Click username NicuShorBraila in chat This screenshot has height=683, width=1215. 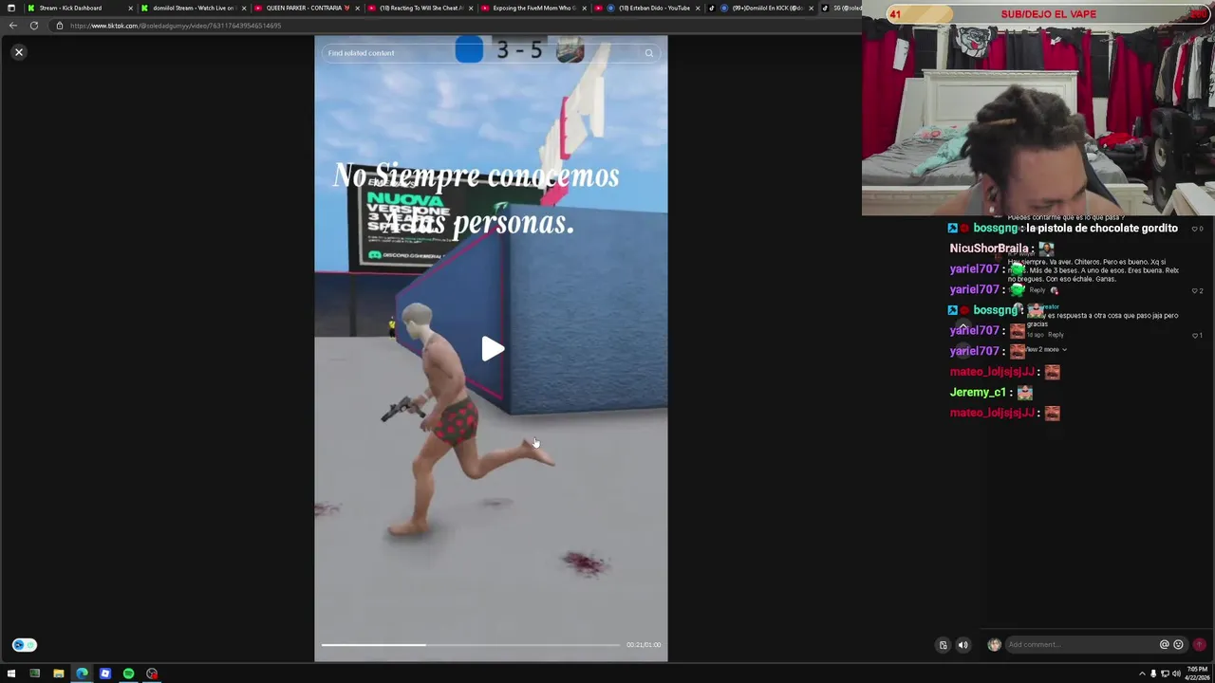click(x=989, y=249)
